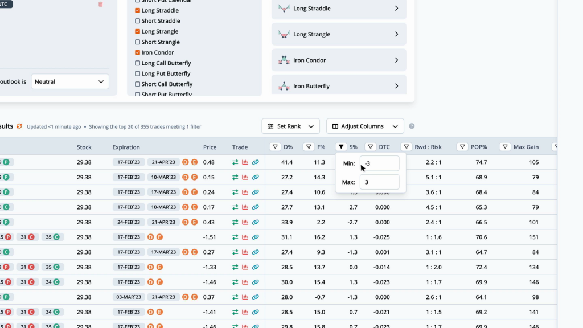Refresh results with the orange reload icon
The image size is (583, 328).
19,126
